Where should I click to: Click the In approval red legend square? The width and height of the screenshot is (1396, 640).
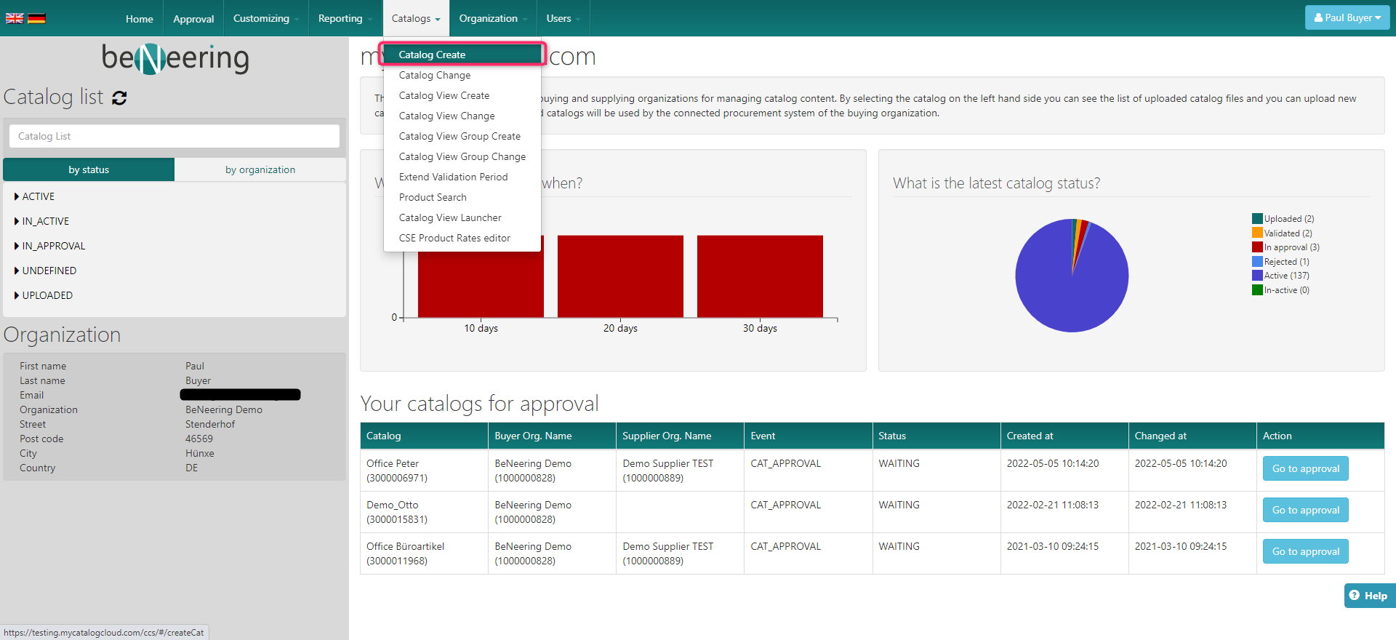pyautogui.click(x=1257, y=247)
